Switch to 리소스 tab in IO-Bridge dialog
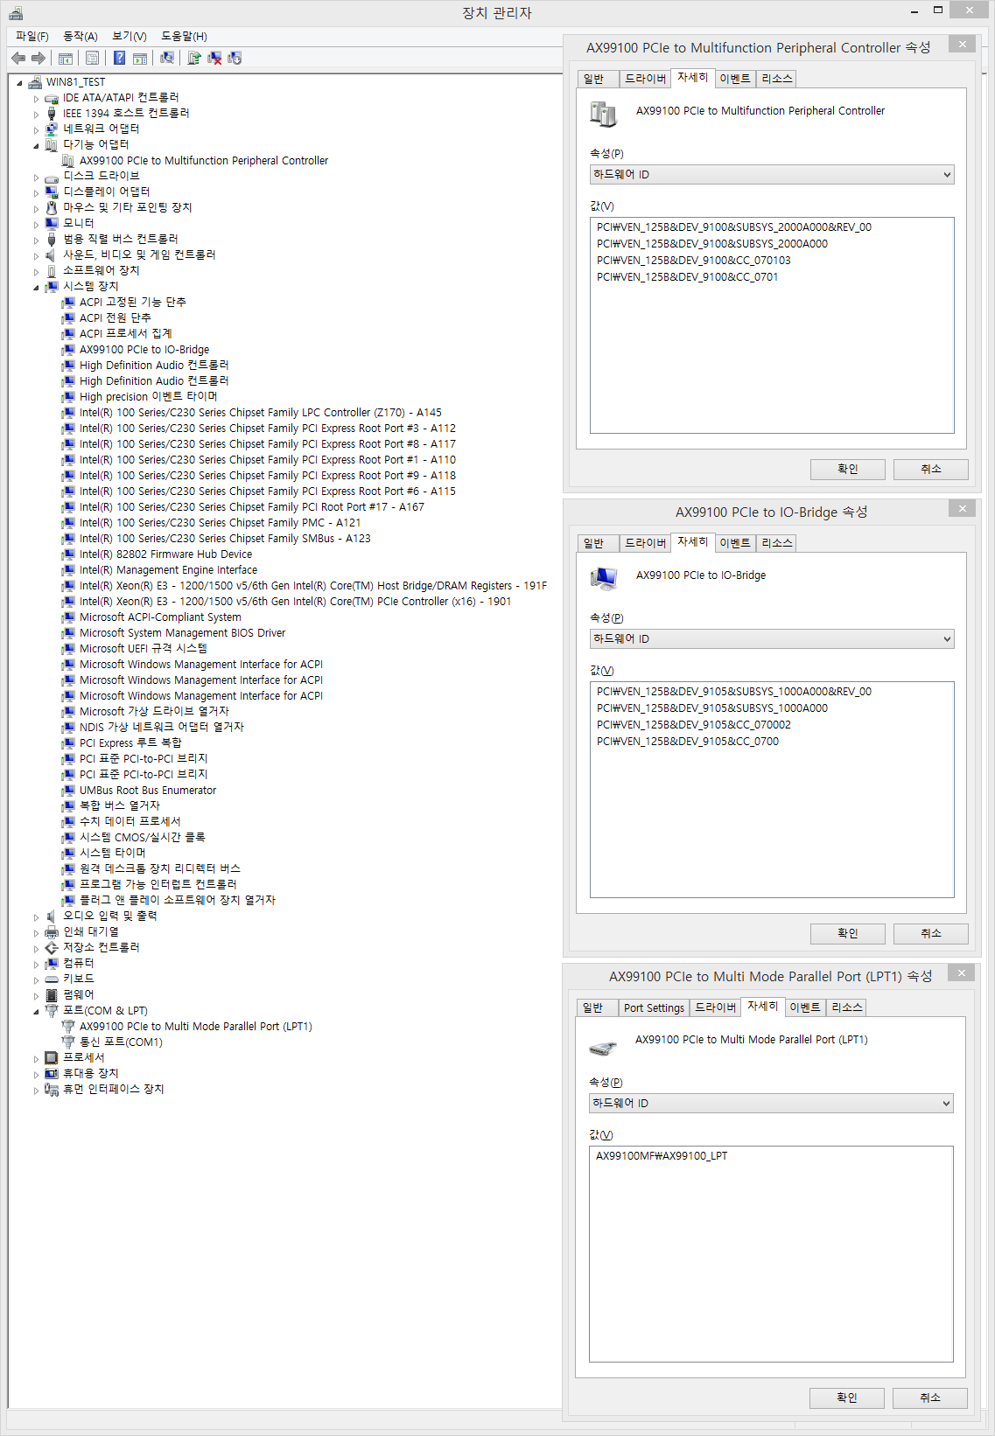The width and height of the screenshot is (995, 1436). 777,543
